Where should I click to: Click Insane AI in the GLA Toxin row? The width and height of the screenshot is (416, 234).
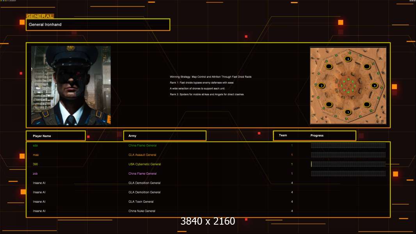point(39,202)
